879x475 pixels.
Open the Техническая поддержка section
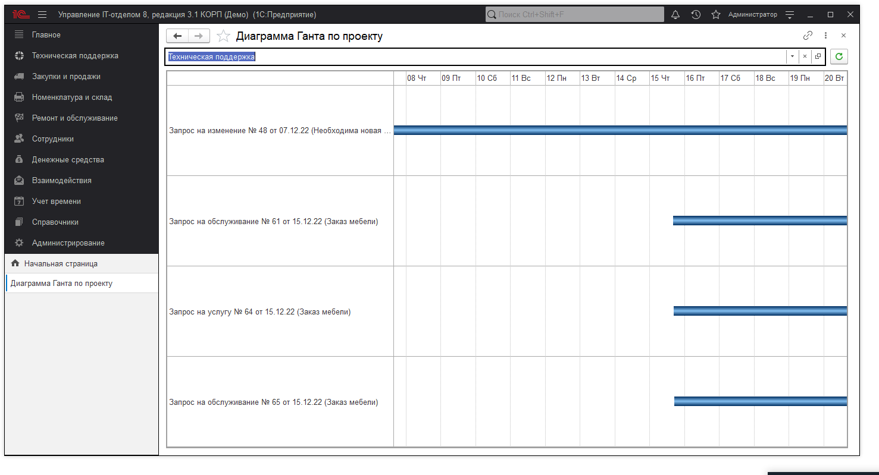pos(75,56)
